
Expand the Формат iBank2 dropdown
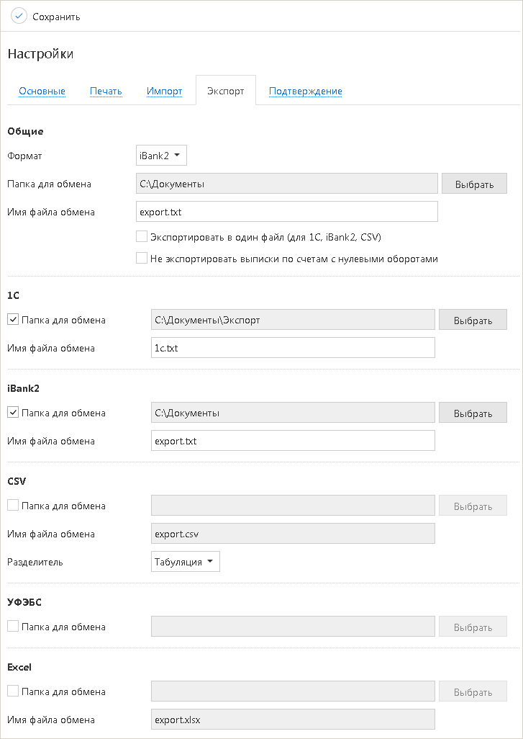coord(161,155)
